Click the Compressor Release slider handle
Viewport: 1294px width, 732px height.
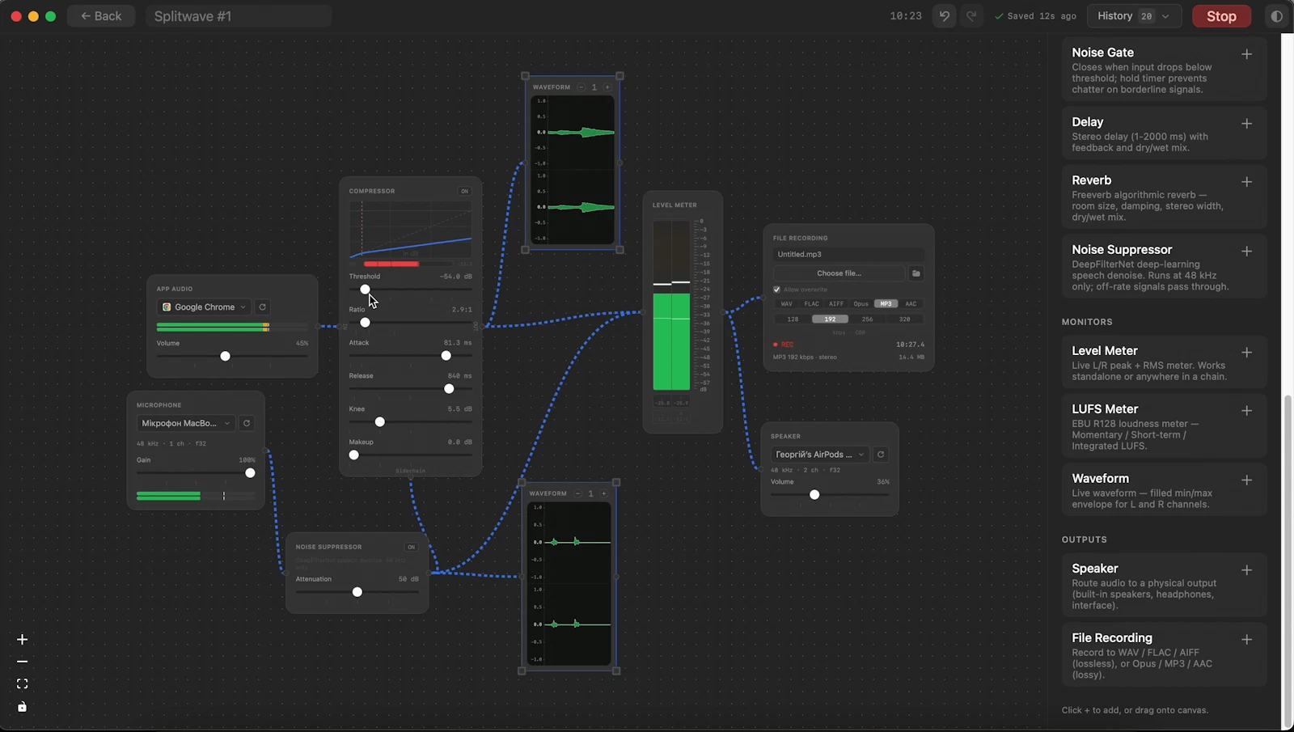pos(449,389)
